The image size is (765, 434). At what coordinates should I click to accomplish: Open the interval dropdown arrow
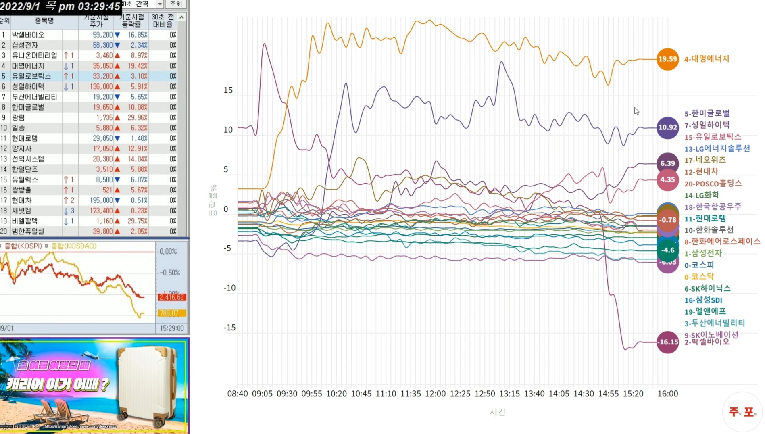(x=160, y=4)
